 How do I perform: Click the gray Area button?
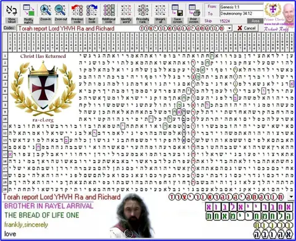pos(255,21)
